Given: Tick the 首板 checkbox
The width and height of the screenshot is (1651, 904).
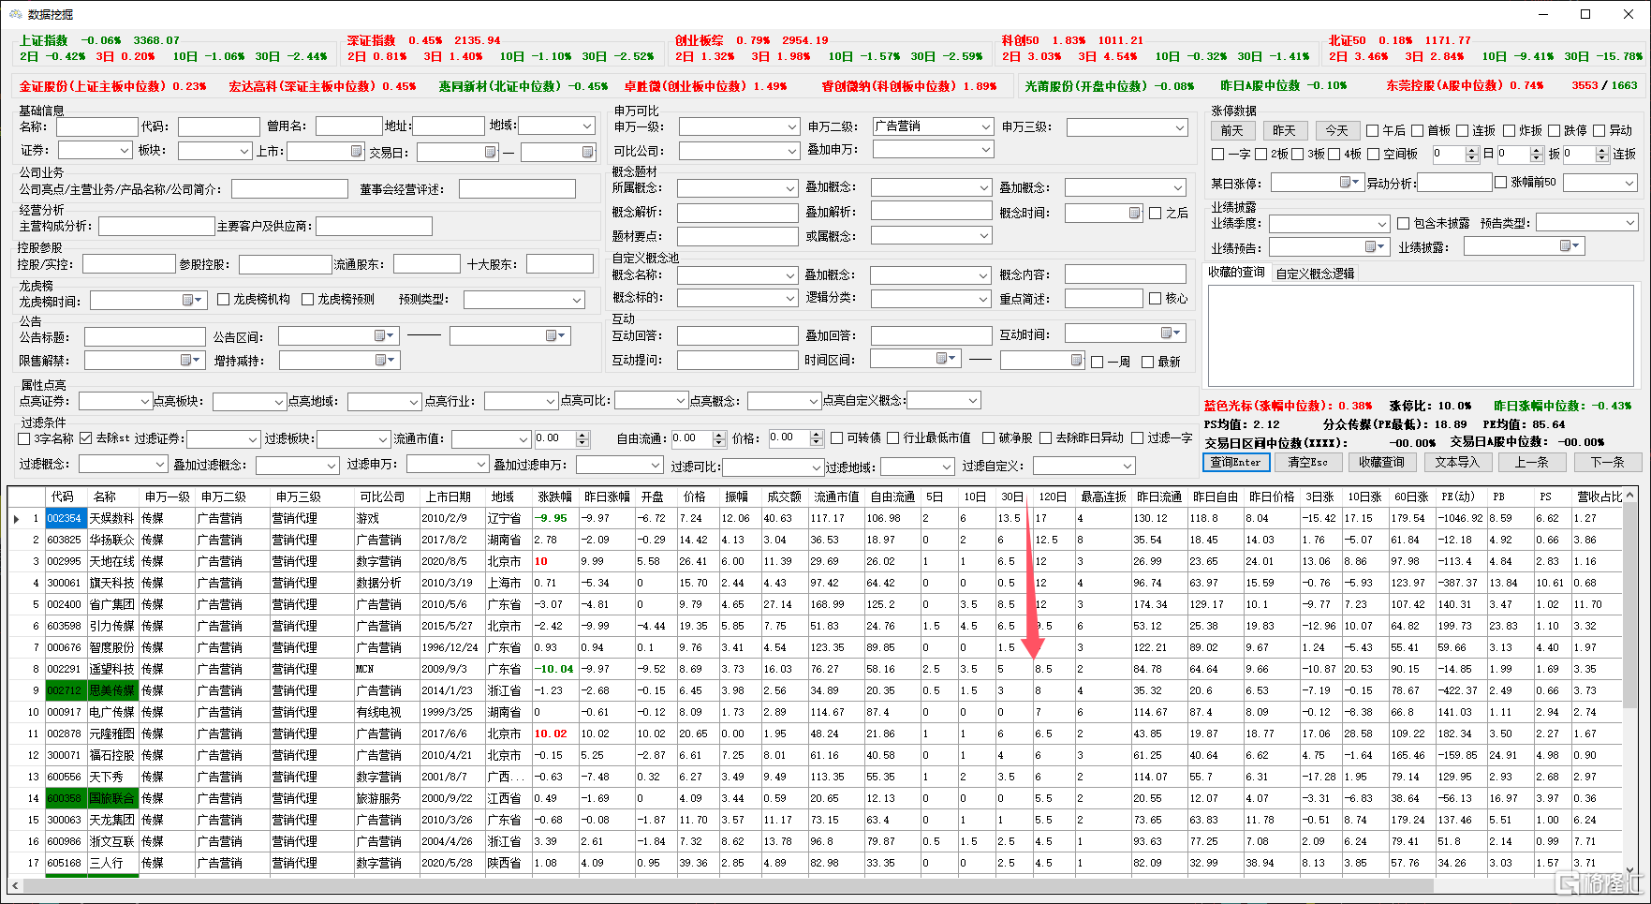Looking at the screenshot, I should click(x=1418, y=131).
